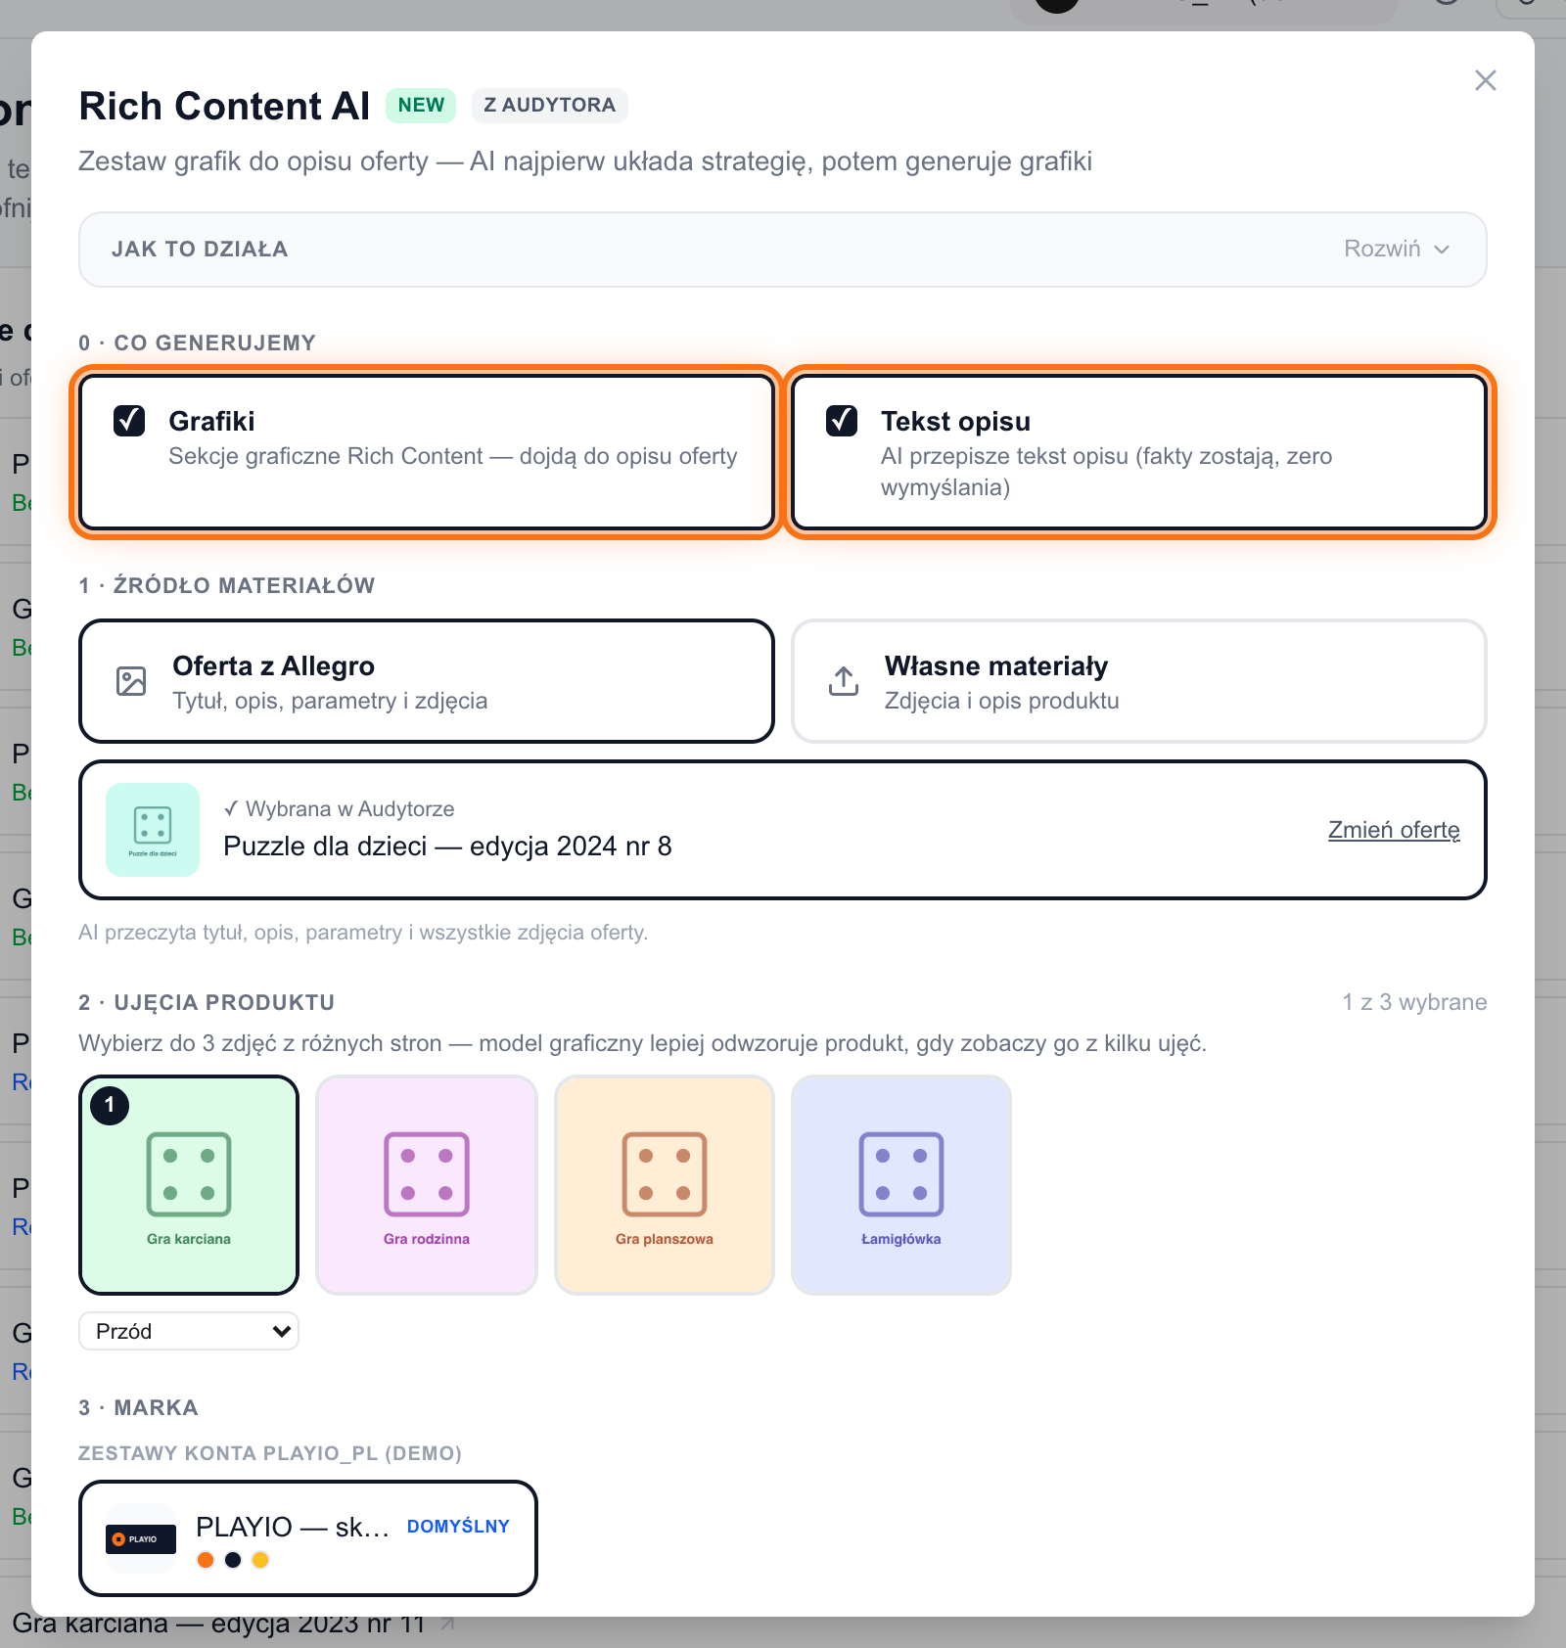
Task: Click the upload icon in Własne materiały
Action: (x=844, y=681)
